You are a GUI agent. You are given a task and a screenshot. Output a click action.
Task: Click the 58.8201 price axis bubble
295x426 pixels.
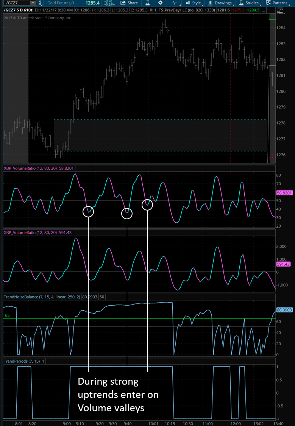[284, 193]
